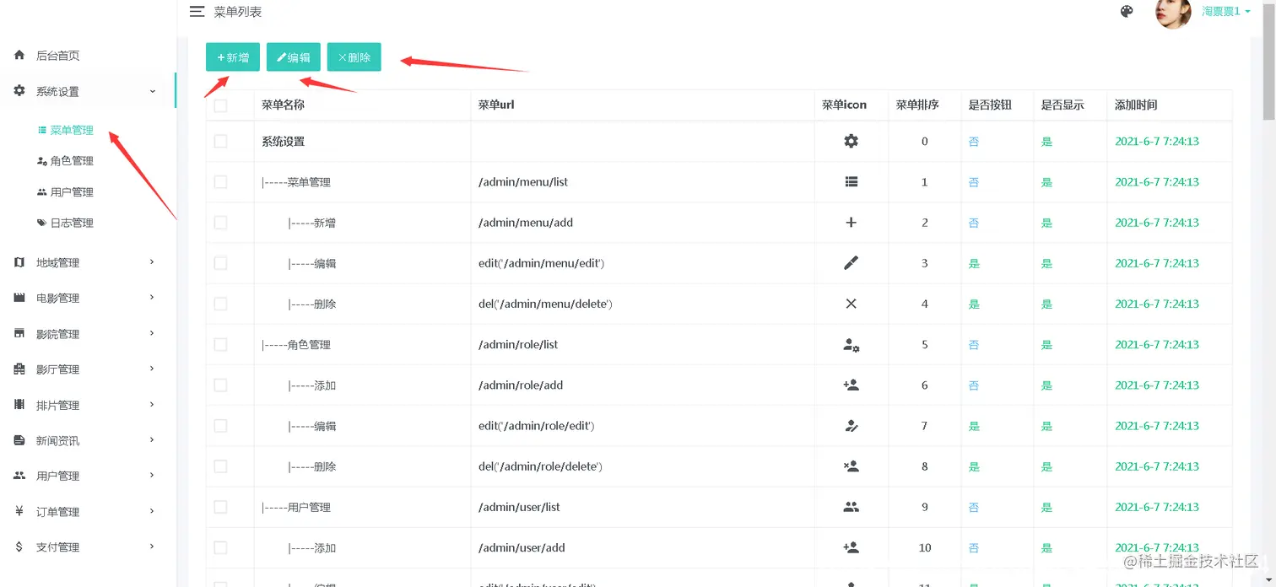Click the add-person icon in /admin/user/add row
The height and width of the screenshot is (587, 1276).
(x=851, y=547)
